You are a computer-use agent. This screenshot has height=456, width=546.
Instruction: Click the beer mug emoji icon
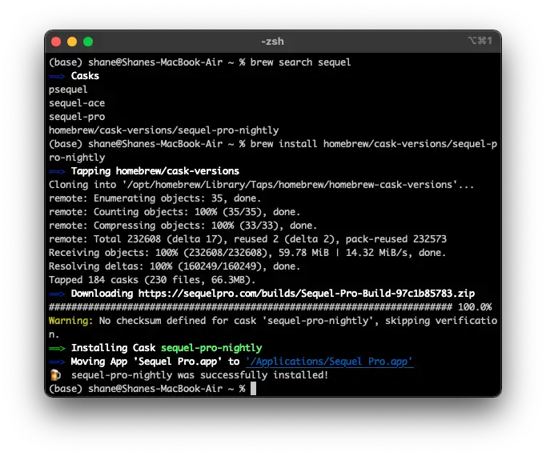pos(55,375)
